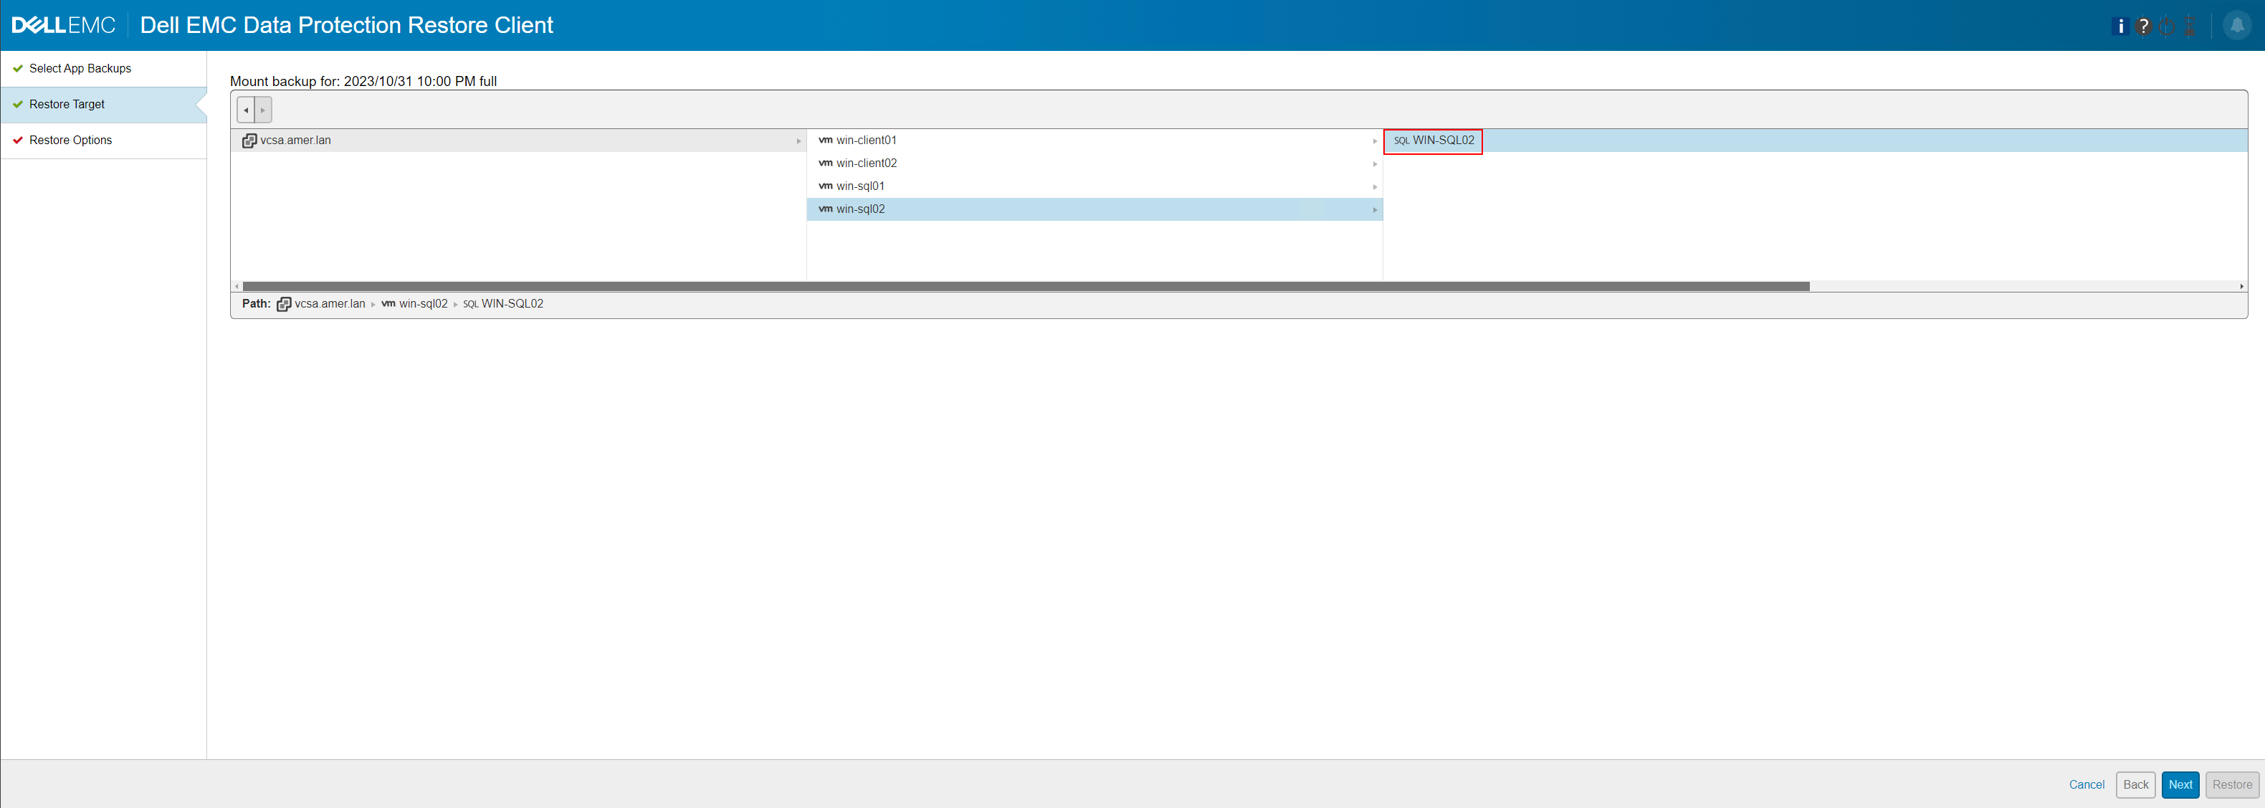Go to Select App Backups step
Screen dimensions: 2265x808
(80, 69)
